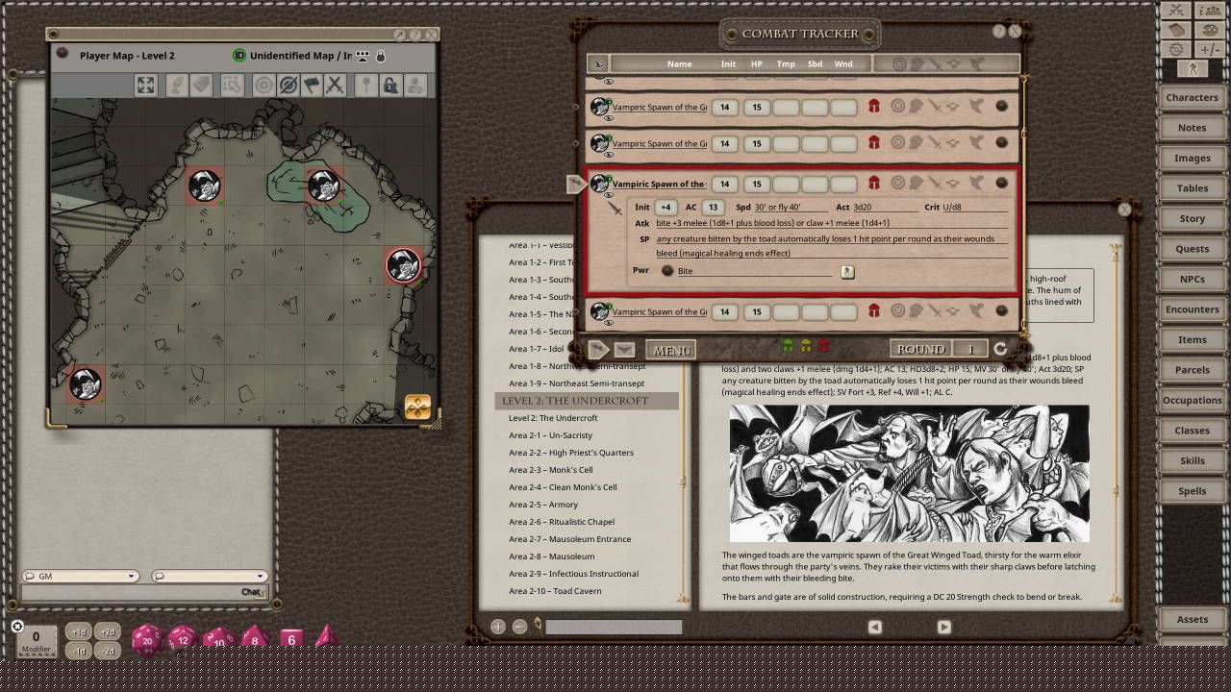The image size is (1231, 692).
Task: Open the Spells sidebar button
Action: pyautogui.click(x=1192, y=491)
